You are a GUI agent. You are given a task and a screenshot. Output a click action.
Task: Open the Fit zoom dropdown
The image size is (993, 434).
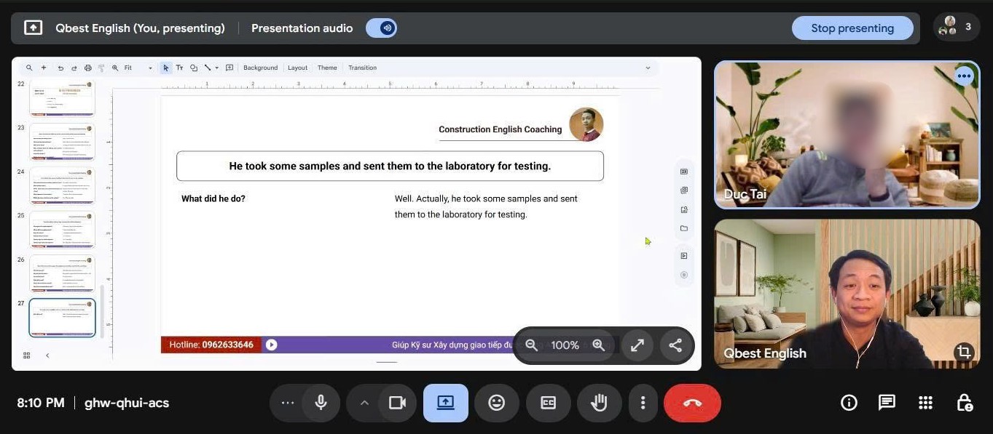pyautogui.click(x=138, y=68)
